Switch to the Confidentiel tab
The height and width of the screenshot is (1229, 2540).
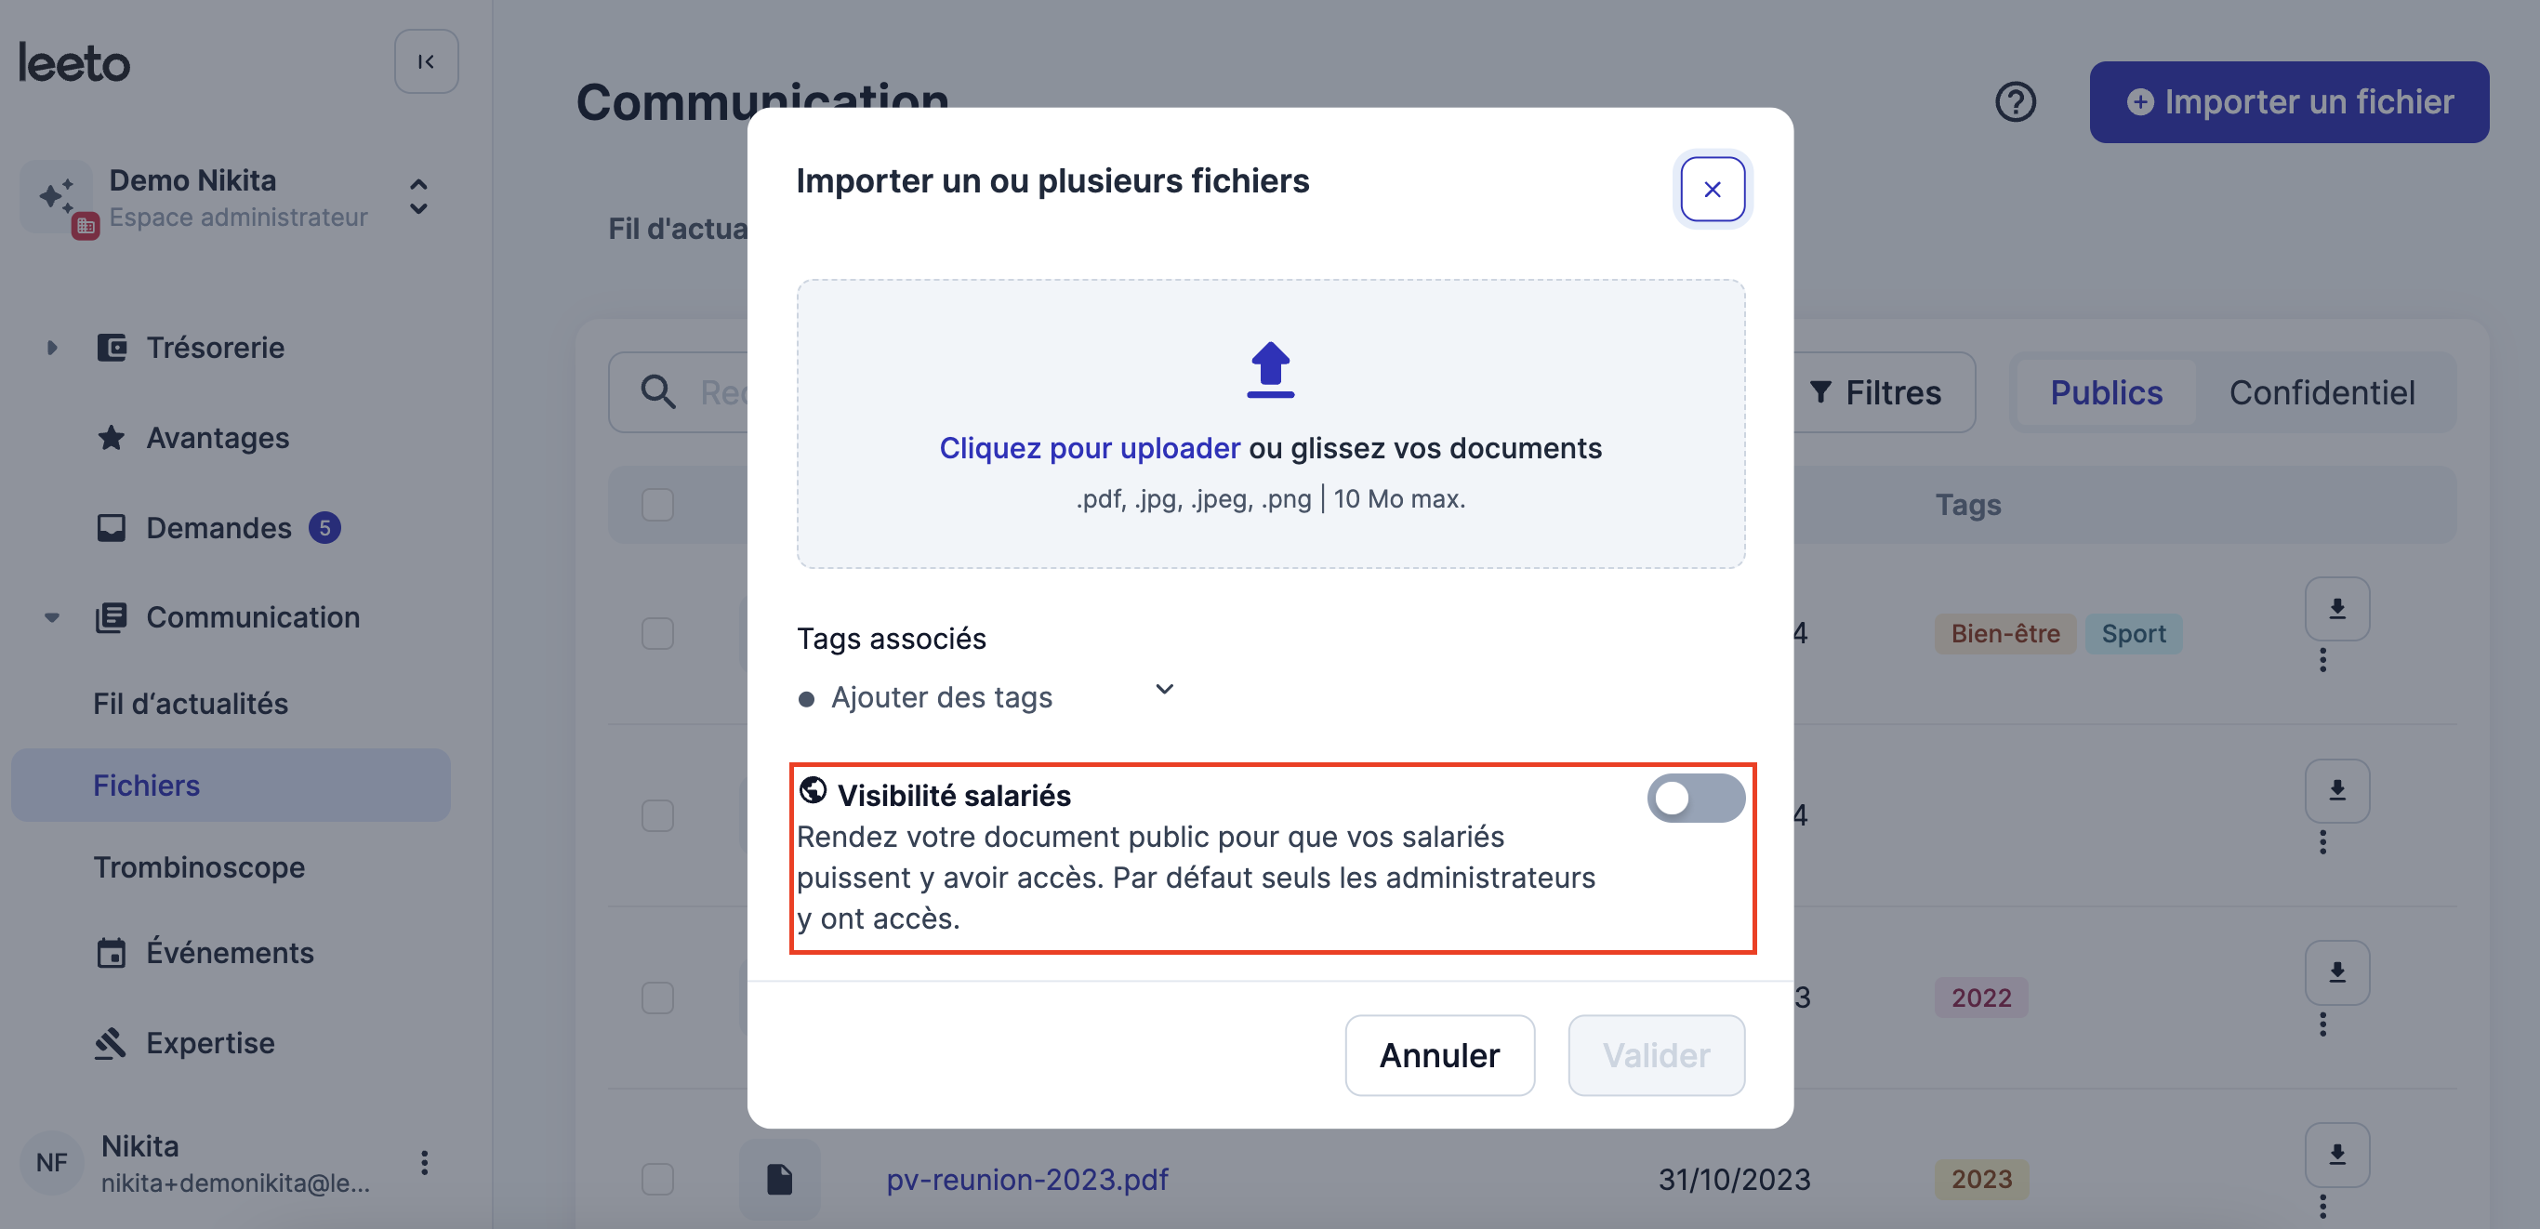click(x=2322, y=392)
